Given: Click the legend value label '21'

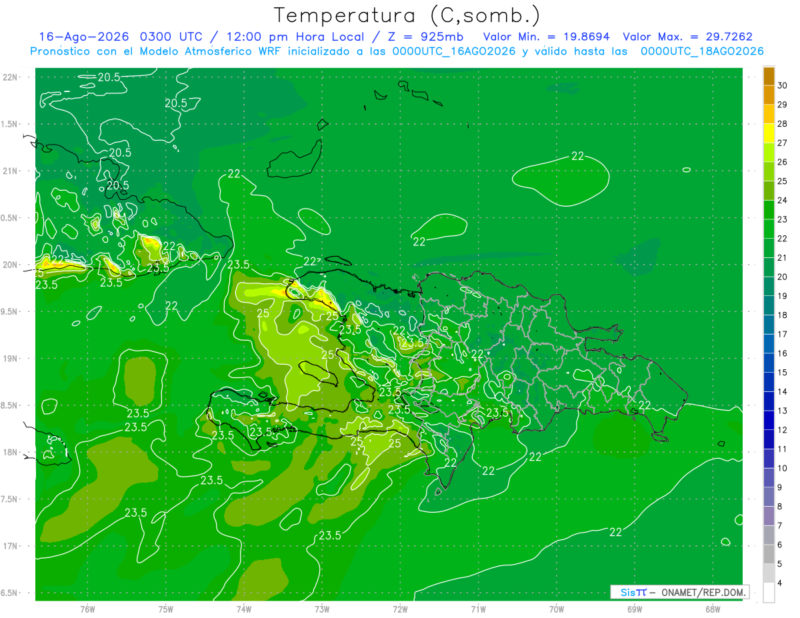Looking at the screenshot, I should pyautogui.click(x=783, y=257).
